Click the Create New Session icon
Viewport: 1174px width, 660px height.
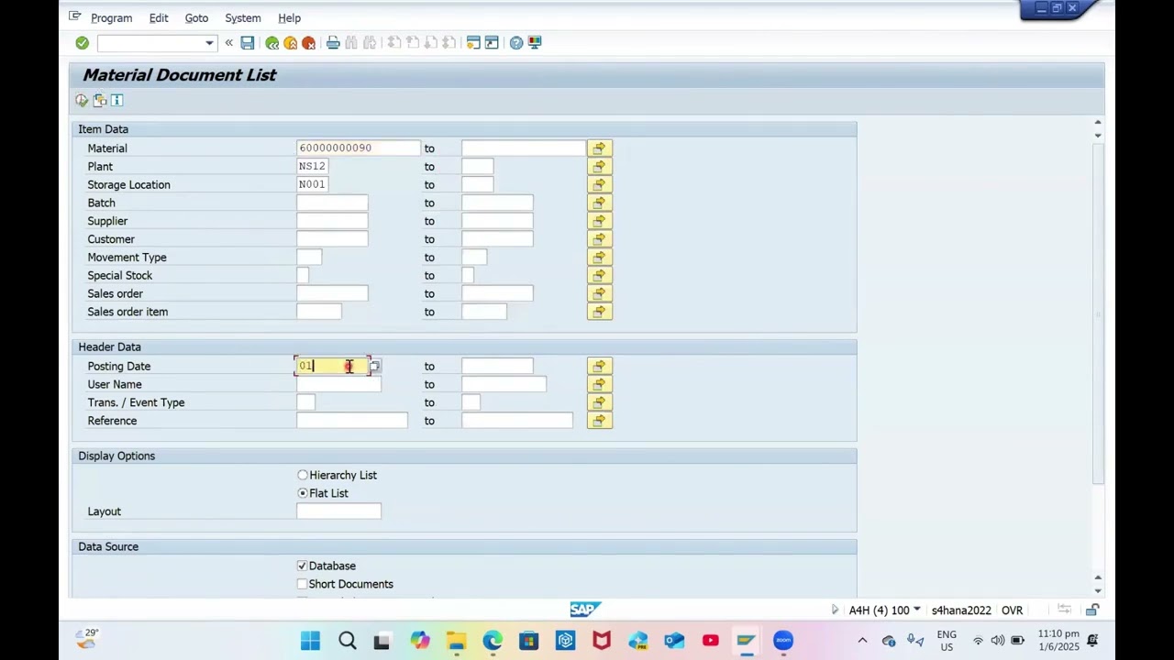[473, 43]
